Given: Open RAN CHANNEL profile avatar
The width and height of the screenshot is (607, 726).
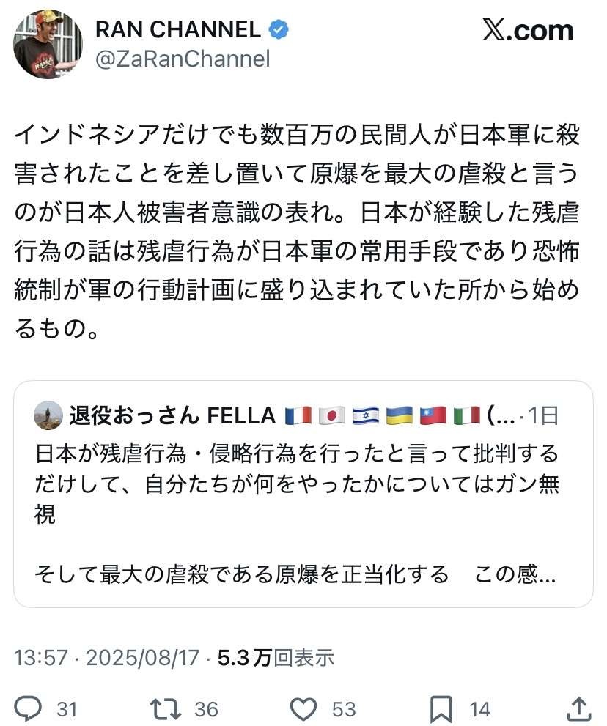Looking at the screenshot, I should pyautogui.click(x=48, y=44).
